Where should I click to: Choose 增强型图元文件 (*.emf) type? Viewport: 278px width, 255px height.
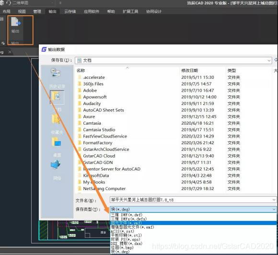pyautogui.click(x=193, y=227)
